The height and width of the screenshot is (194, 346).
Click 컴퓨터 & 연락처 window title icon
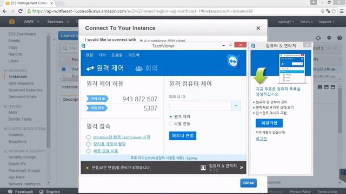253,45
